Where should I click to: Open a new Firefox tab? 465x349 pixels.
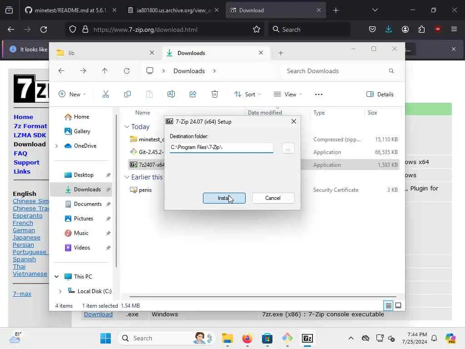click(336, 10)
